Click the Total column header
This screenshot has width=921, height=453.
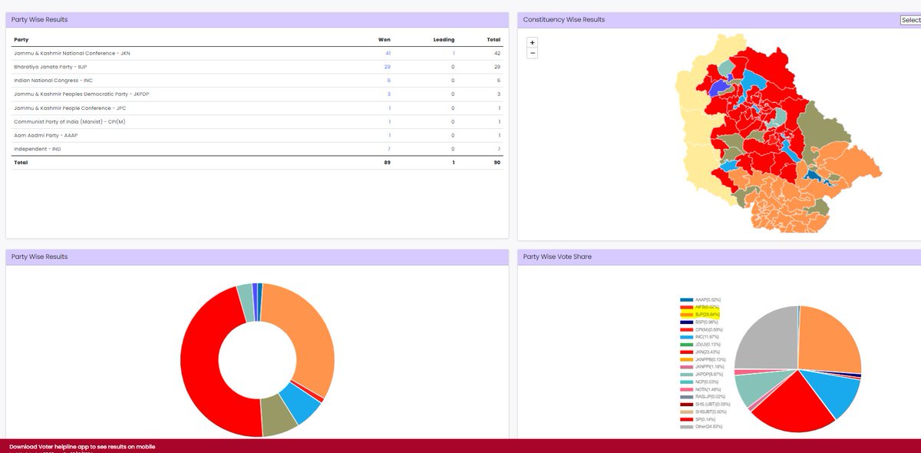(494, 39)
